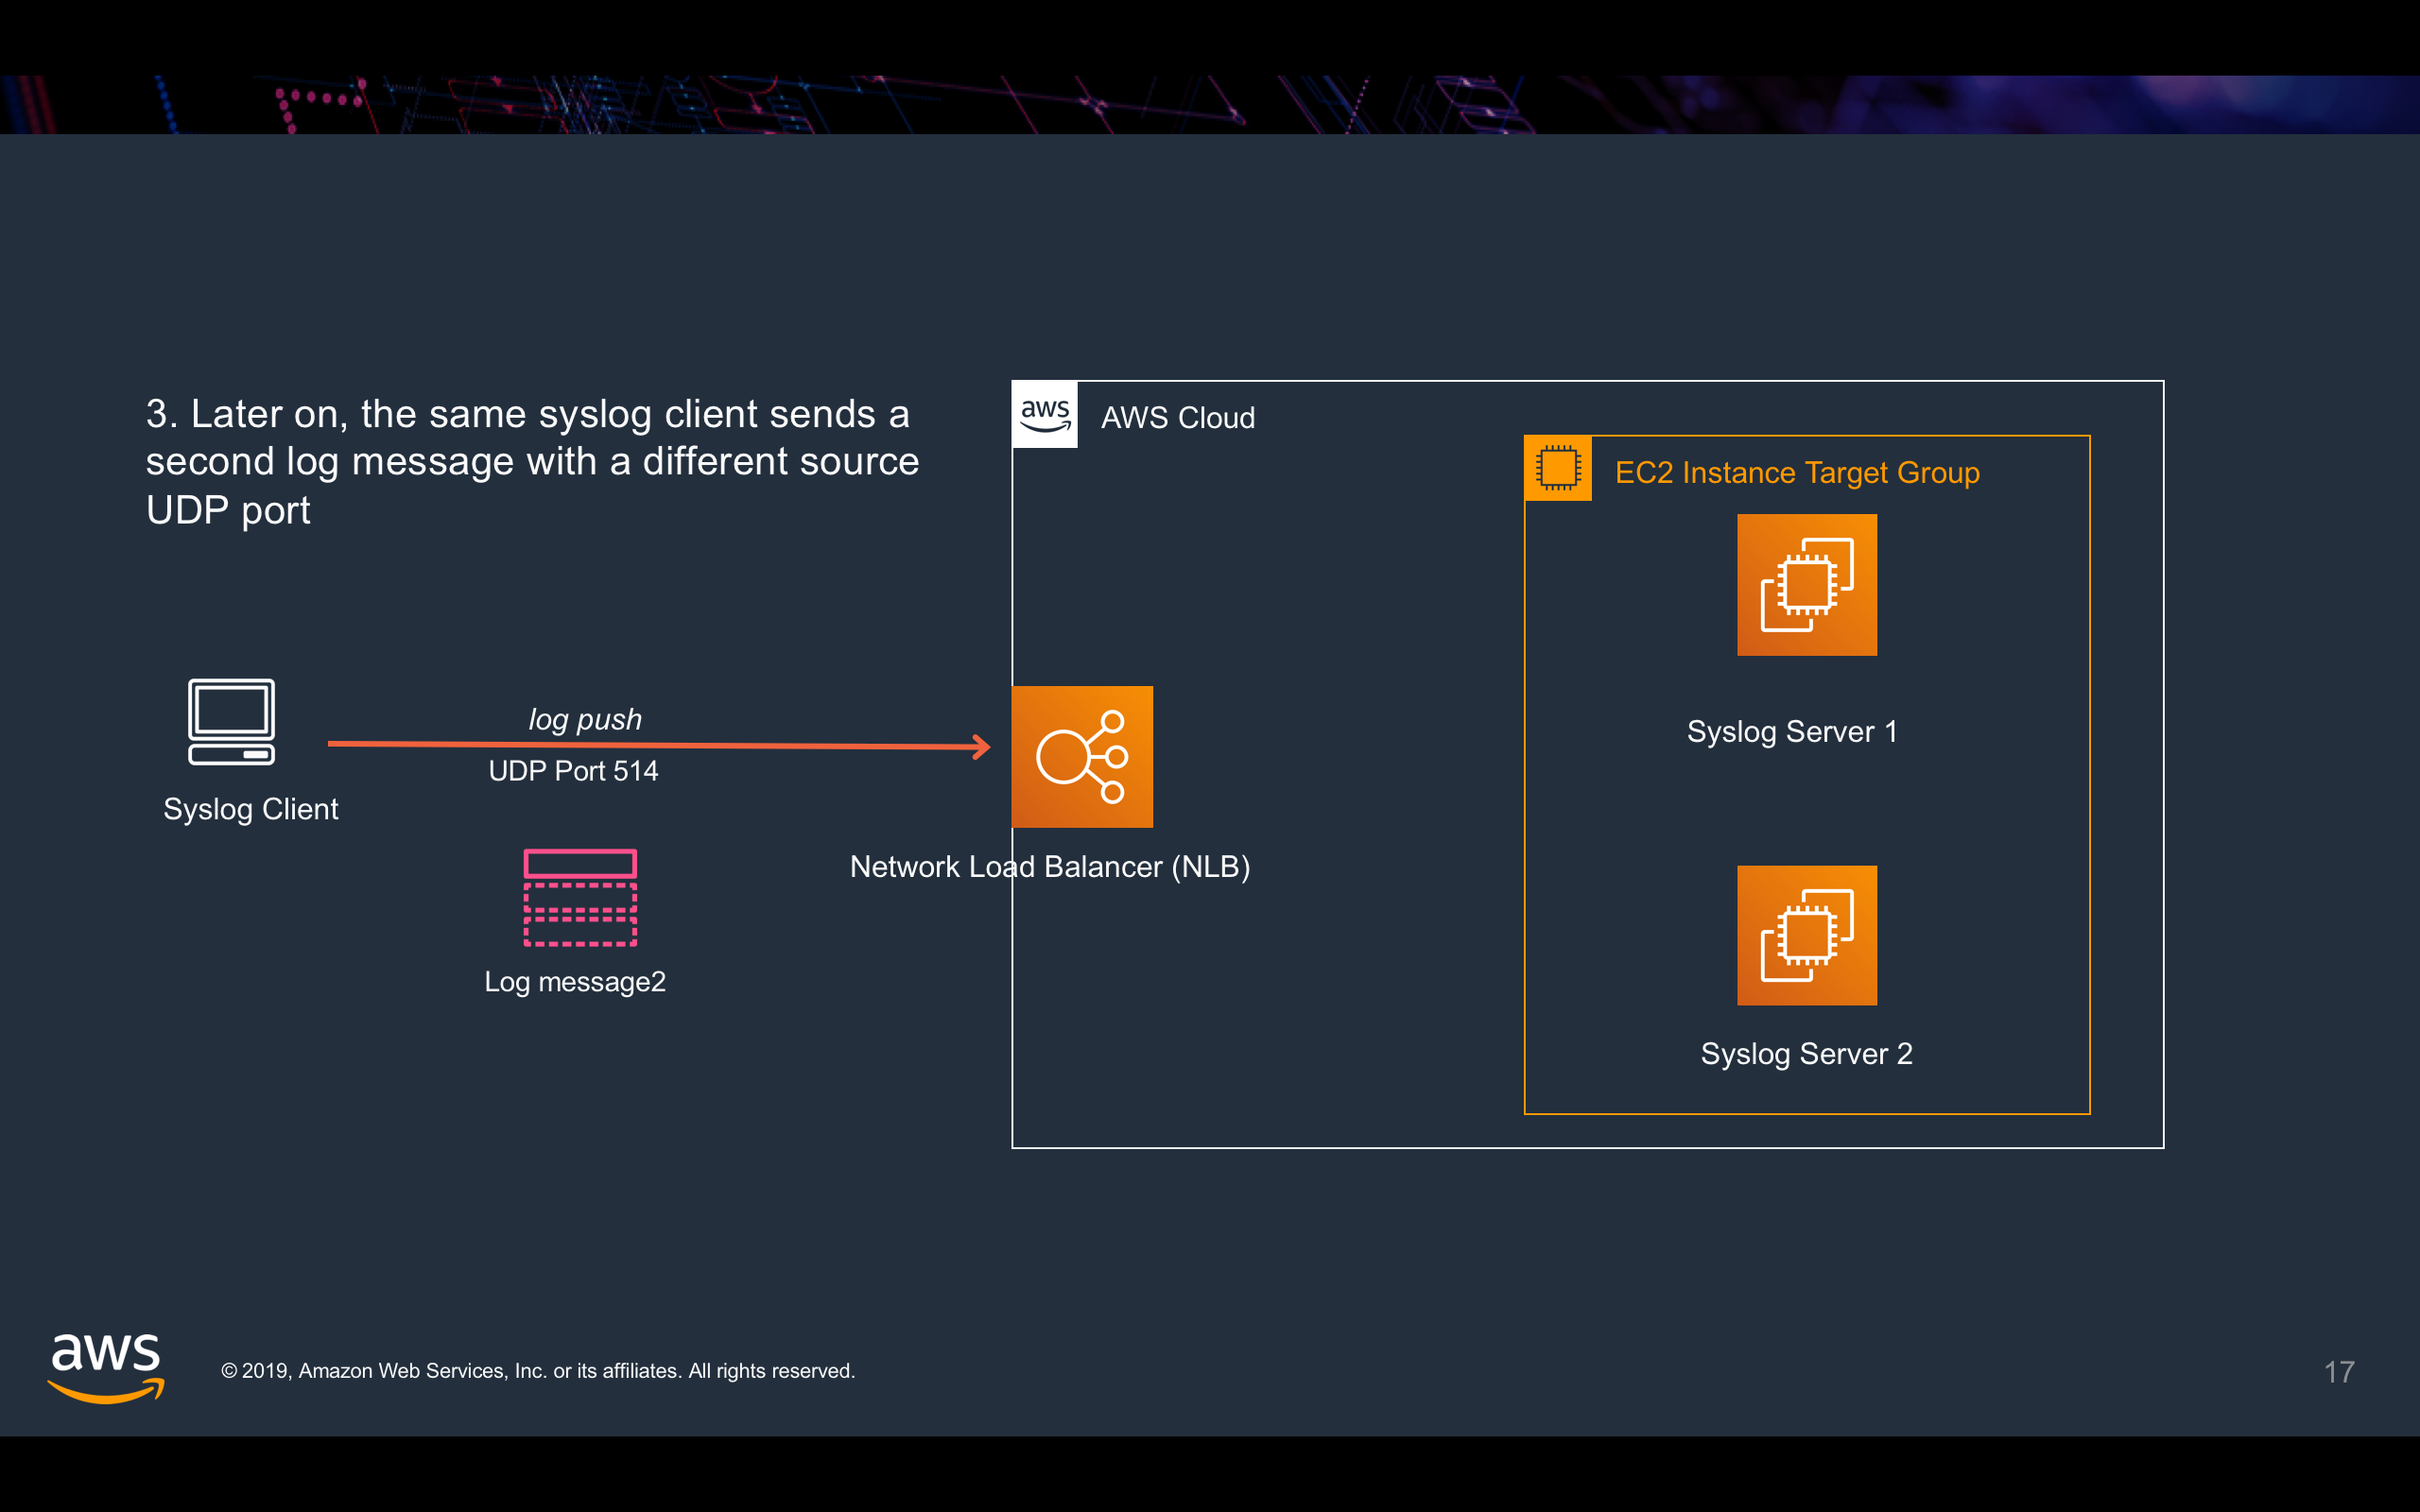
Task: Select the Syslog Server 1 EC2 icon
Action: tap(1806, 584)
